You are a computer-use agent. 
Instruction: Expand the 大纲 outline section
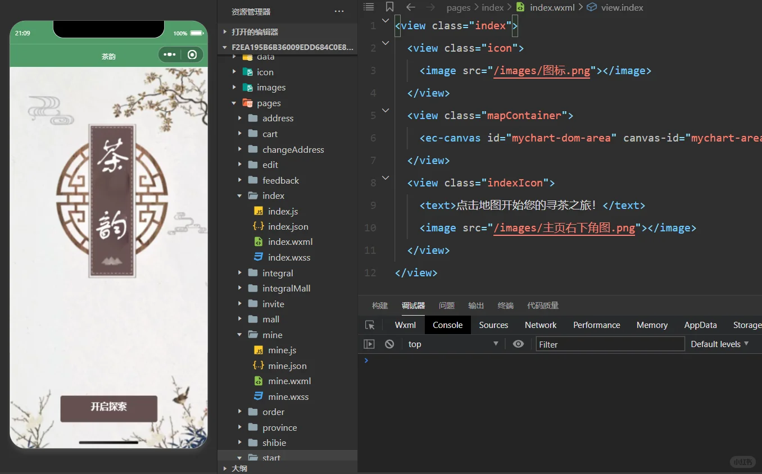pos(225,468)
